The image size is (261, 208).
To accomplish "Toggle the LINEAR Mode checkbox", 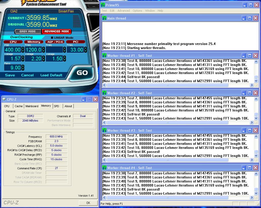I will tap(52, 38).
